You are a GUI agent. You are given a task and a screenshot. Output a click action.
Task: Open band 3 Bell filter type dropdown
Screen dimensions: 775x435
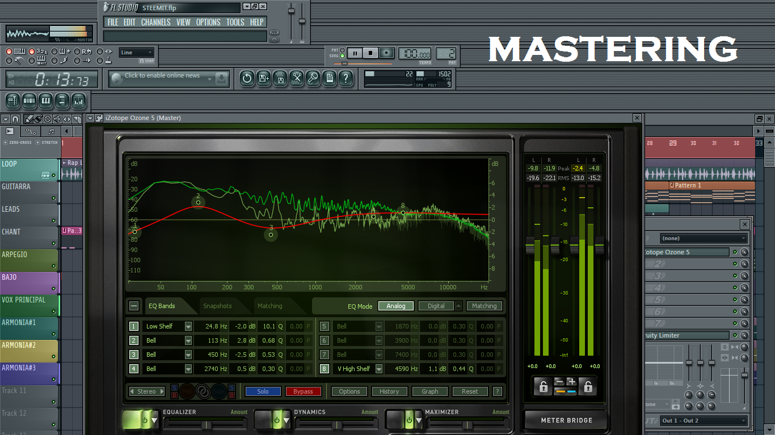click(188, 355)
